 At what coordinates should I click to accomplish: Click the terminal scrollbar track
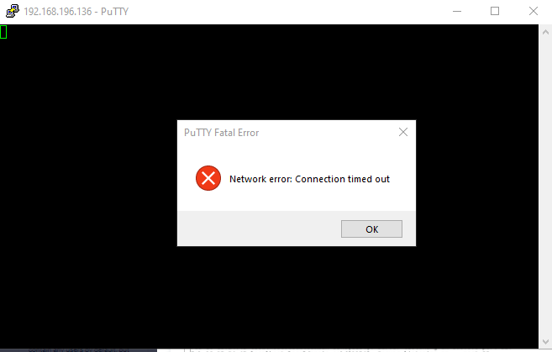click(545, 187)
